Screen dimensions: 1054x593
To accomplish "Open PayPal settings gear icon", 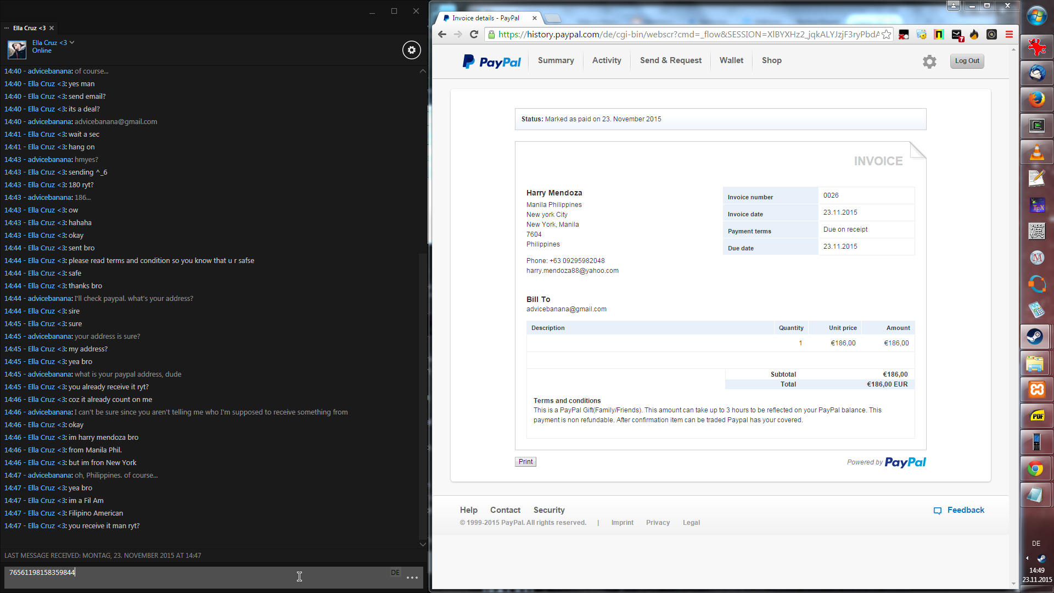I will click(x=929, y=61).
